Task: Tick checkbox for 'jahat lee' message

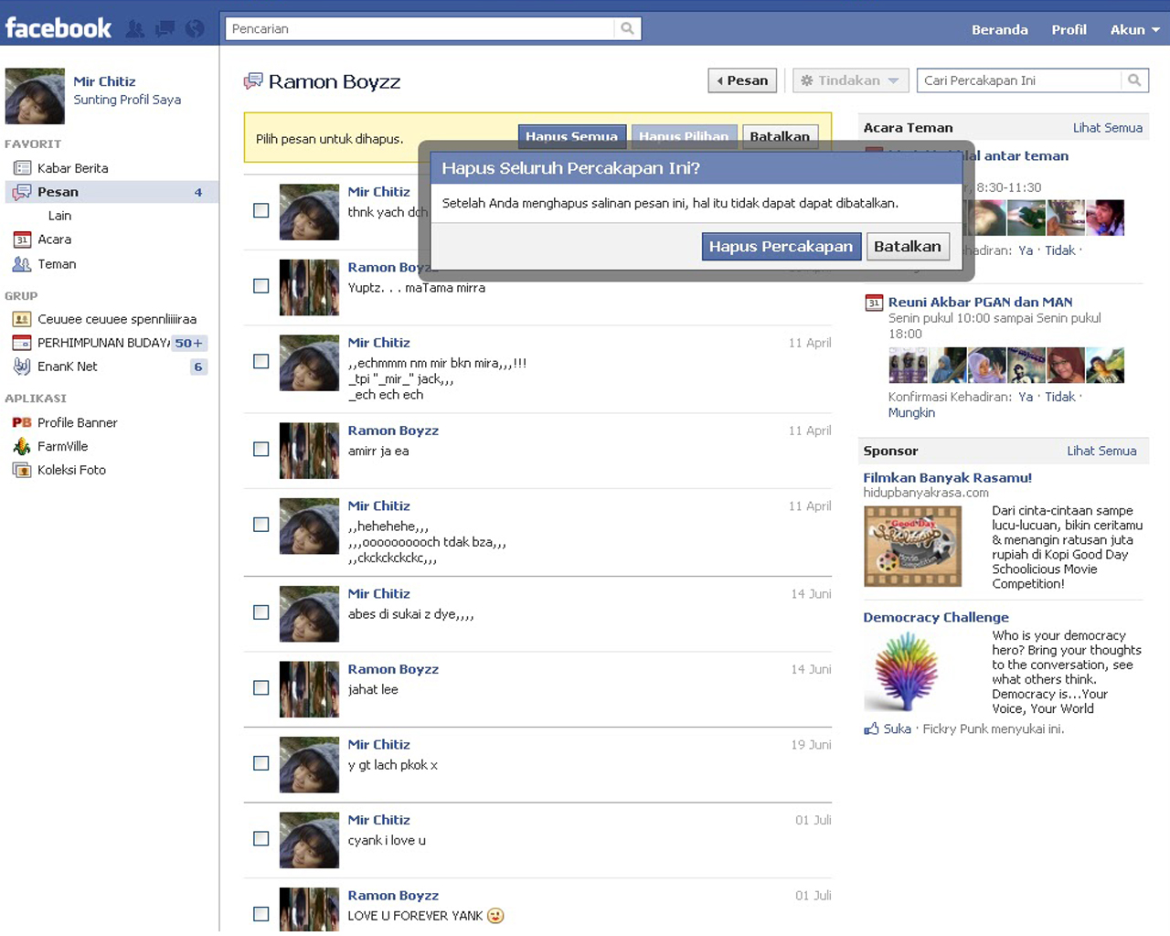Action: [261, 687]
